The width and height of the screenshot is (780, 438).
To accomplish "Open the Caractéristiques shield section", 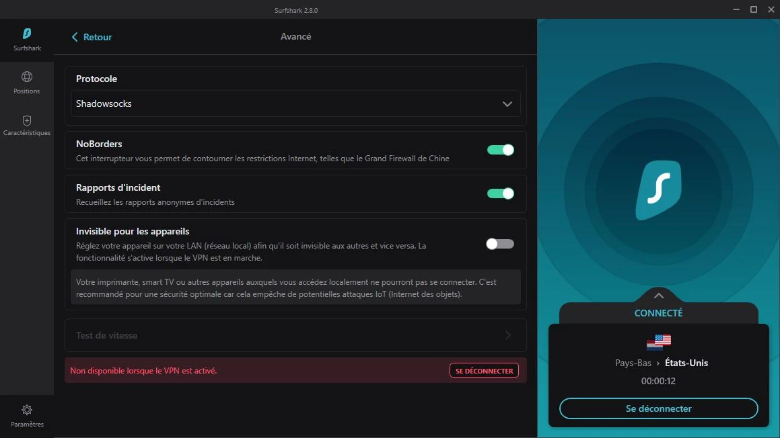I will click(27, 125).
